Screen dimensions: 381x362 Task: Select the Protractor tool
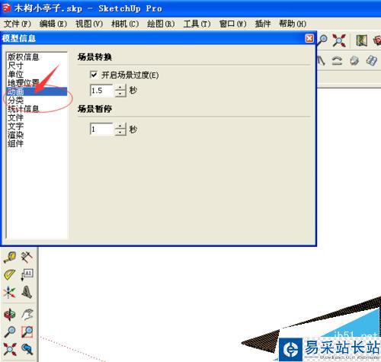pyautogui.click(x=10, y=274)
